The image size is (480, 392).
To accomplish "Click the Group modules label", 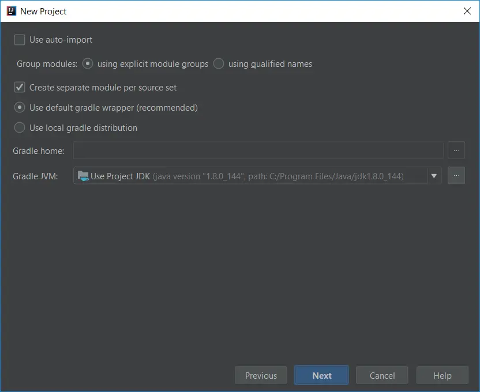I will coord(47,64).
